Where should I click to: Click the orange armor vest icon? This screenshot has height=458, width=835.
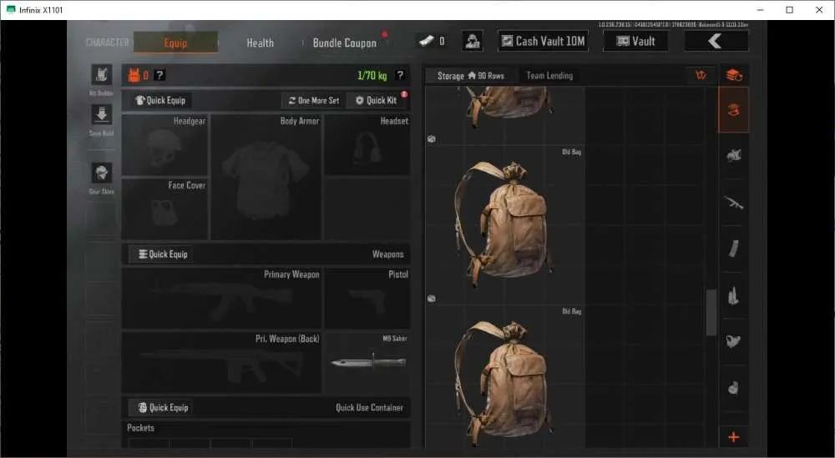coord(134,76)
